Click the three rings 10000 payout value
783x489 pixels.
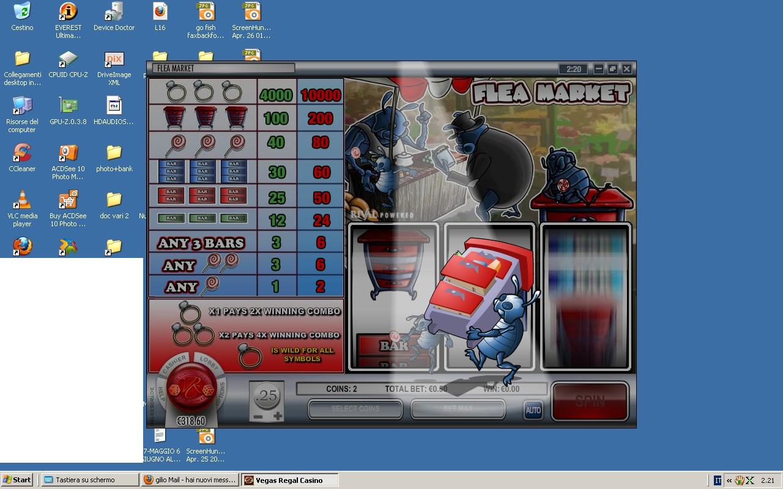click(321, 95)
